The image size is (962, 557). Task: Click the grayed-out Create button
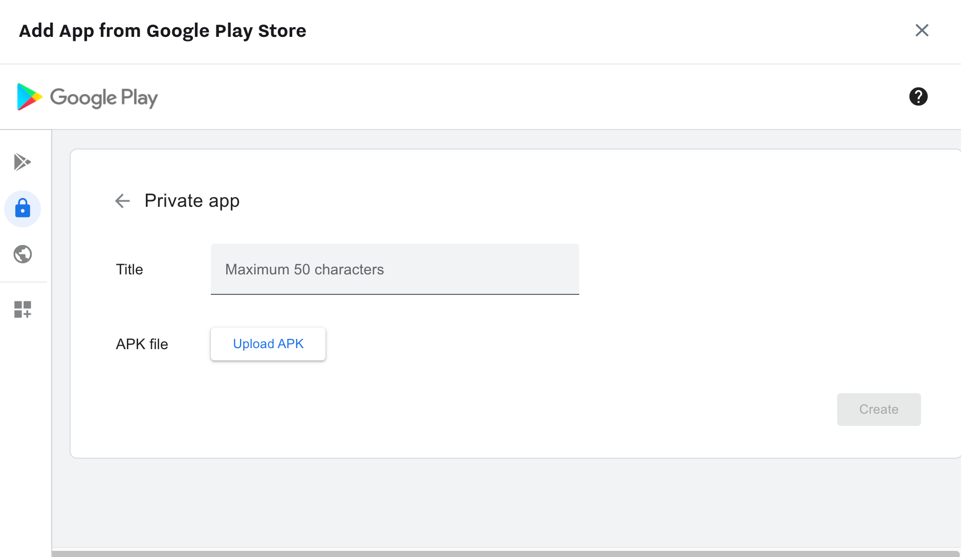(x=879, y=409)
